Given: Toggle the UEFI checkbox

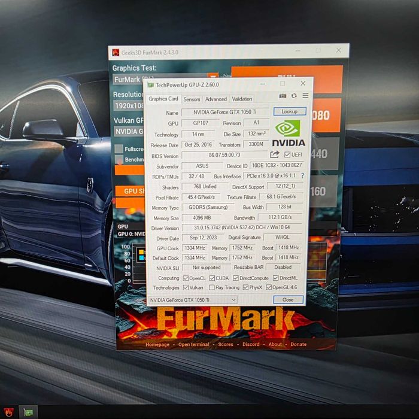Looking at the screenshot, I should tap(287, 154).
